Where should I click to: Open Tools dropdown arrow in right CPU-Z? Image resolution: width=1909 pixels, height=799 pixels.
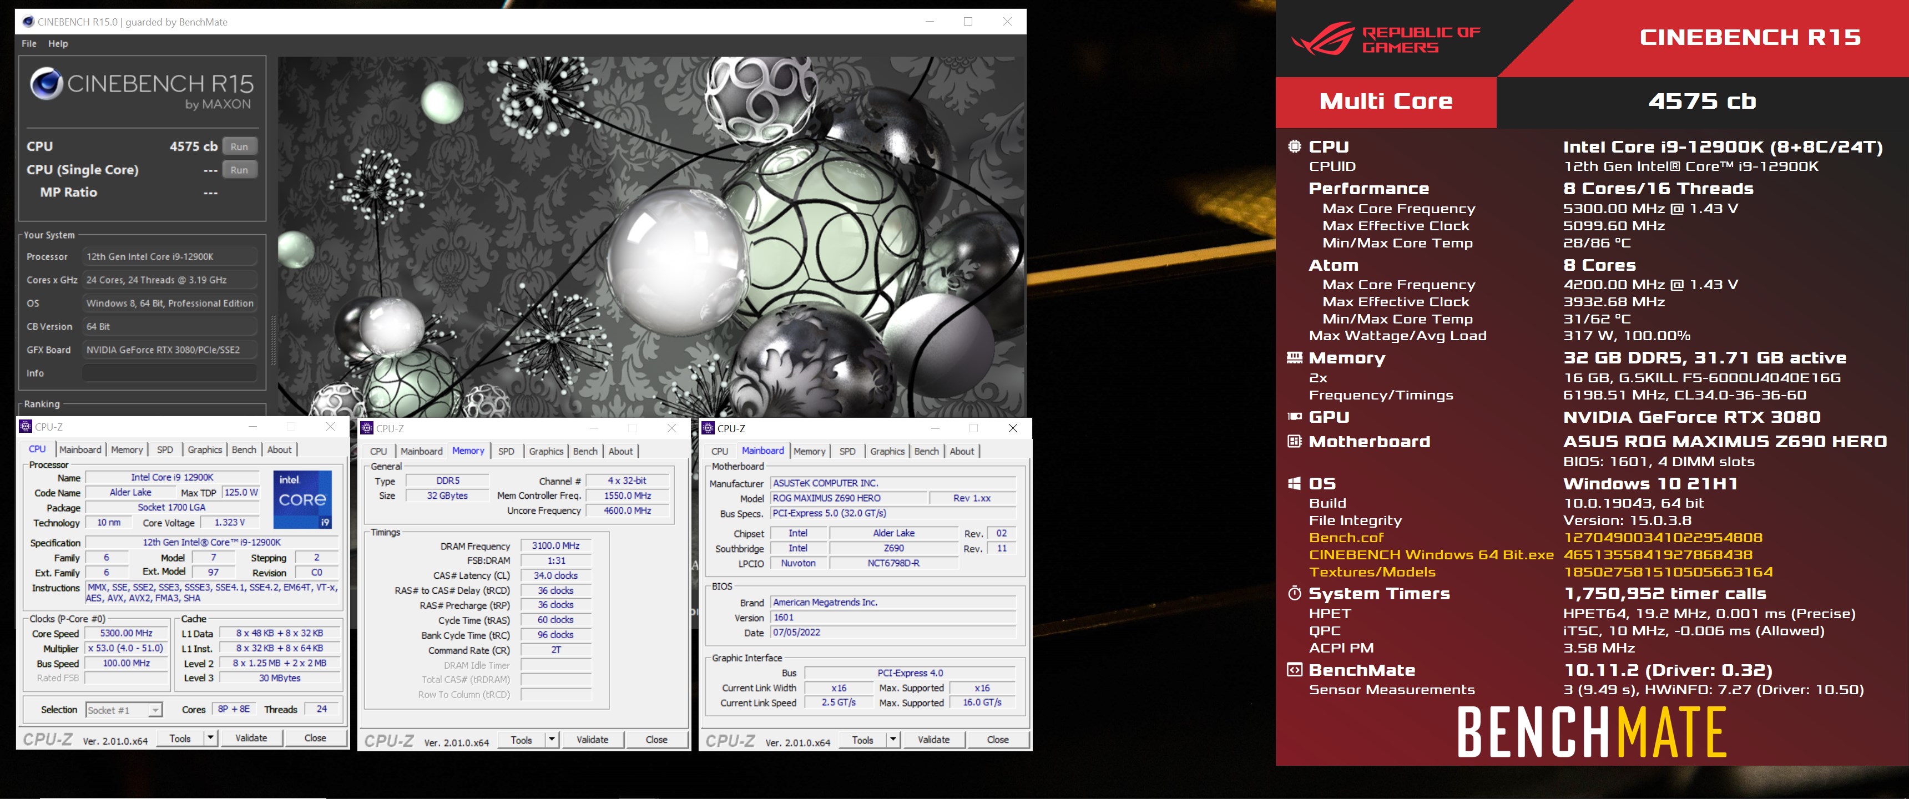[893, 740]
